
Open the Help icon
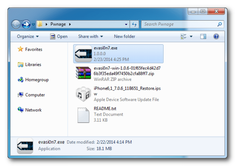tap(216, 36)
